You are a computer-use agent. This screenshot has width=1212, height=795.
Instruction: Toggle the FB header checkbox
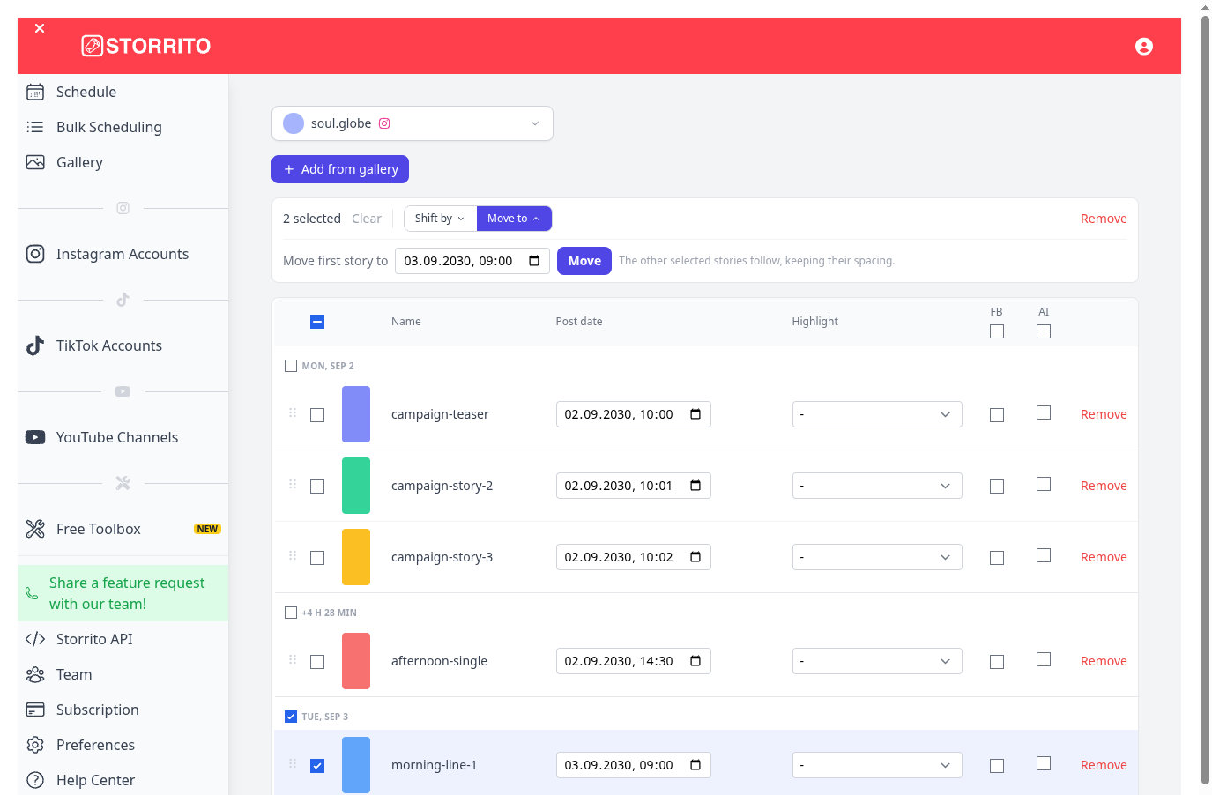997,331
